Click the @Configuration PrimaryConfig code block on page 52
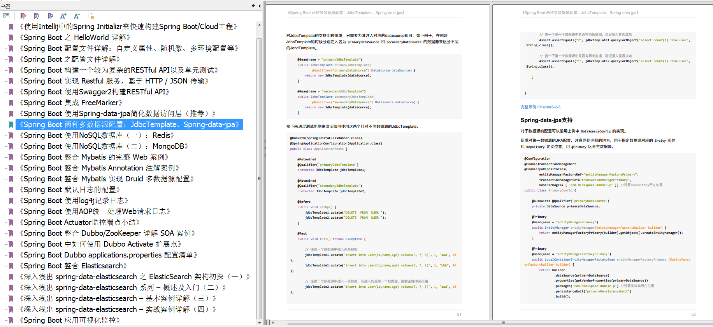Viewport: 713px width, 327px height. (x=608, y=228)
